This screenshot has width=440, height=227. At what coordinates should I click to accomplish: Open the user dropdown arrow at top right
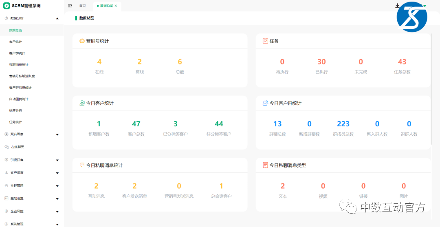click(425, 6)
